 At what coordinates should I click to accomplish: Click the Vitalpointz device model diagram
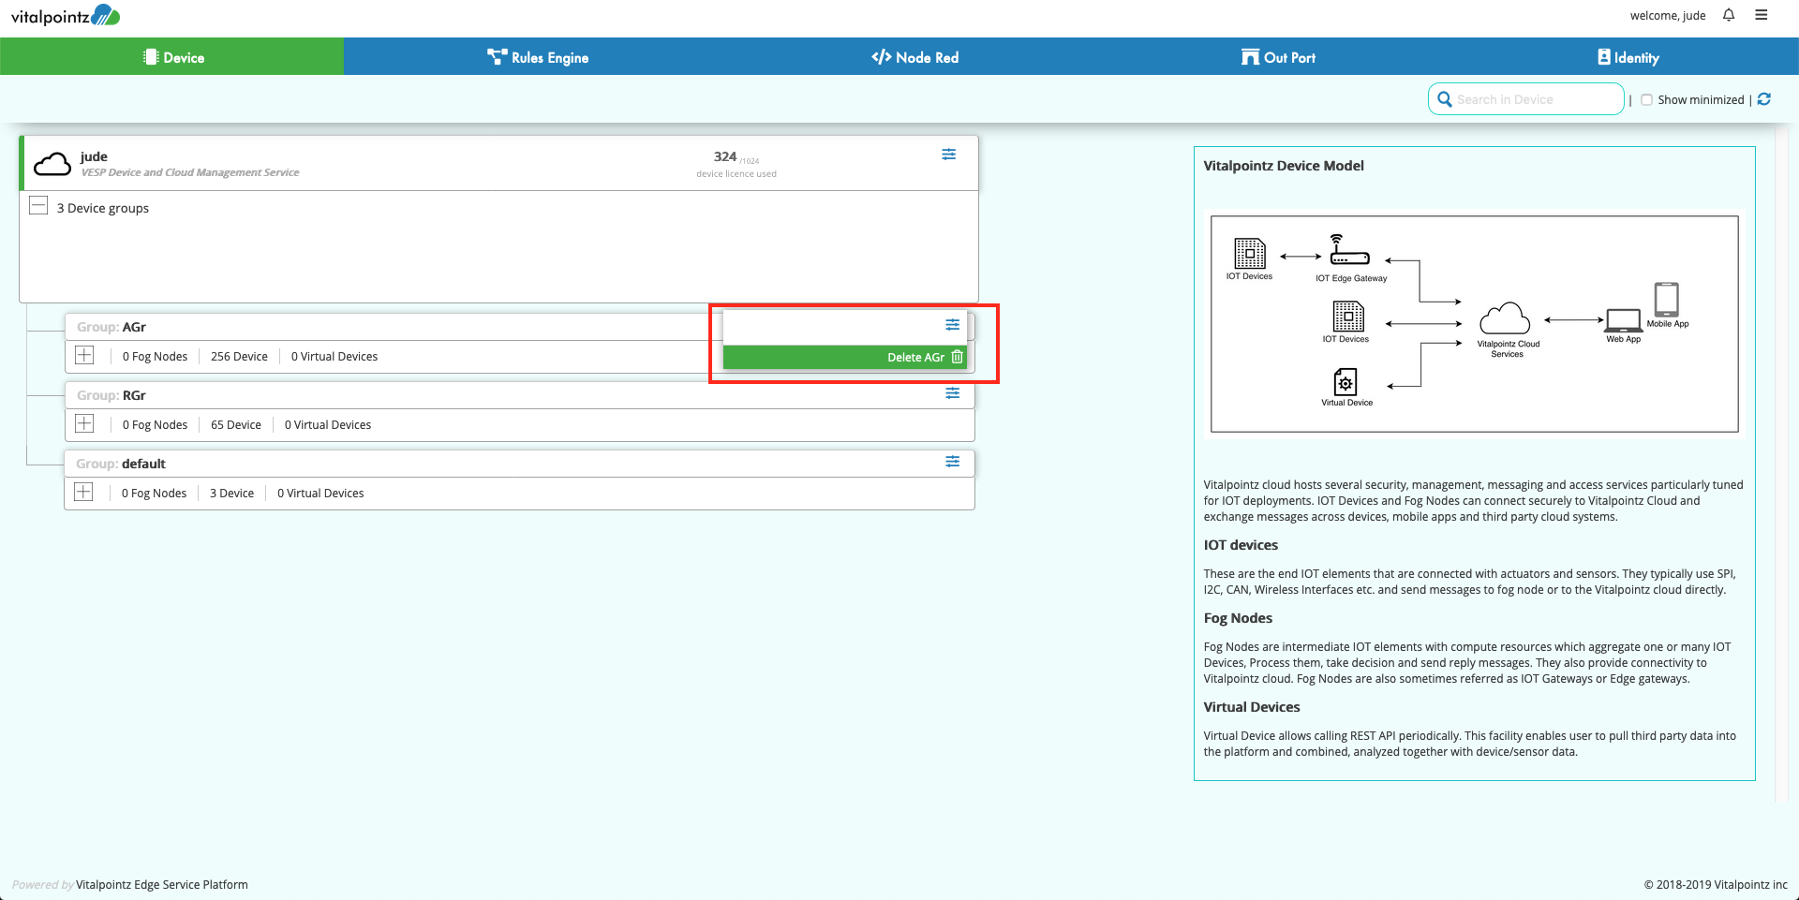pyautogui.click(x=1474, y=324)
